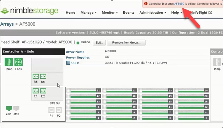Click the Edit... button
The height and width of the screenshot is (128, 223).
pos(99,43)
